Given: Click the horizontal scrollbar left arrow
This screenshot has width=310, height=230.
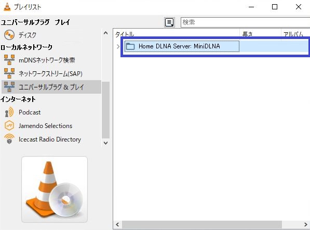Looking at the screenshot, I should (117, 224).
